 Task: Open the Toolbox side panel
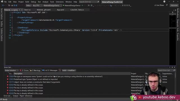(2, 24)
